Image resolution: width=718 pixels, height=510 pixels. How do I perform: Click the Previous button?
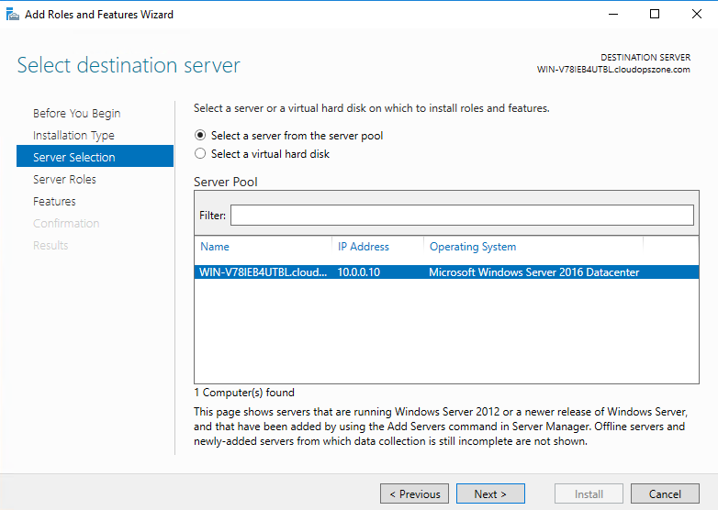coord(414,494)
